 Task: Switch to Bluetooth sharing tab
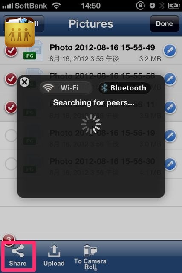tap(124, 88)
